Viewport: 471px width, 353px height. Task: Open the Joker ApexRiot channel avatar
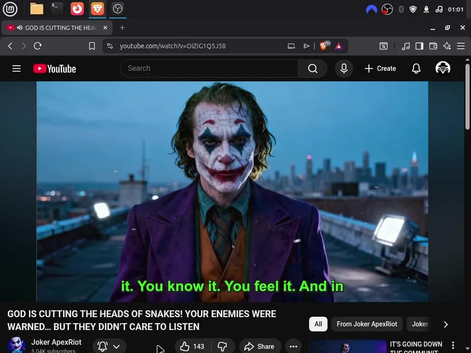[16, 345]
